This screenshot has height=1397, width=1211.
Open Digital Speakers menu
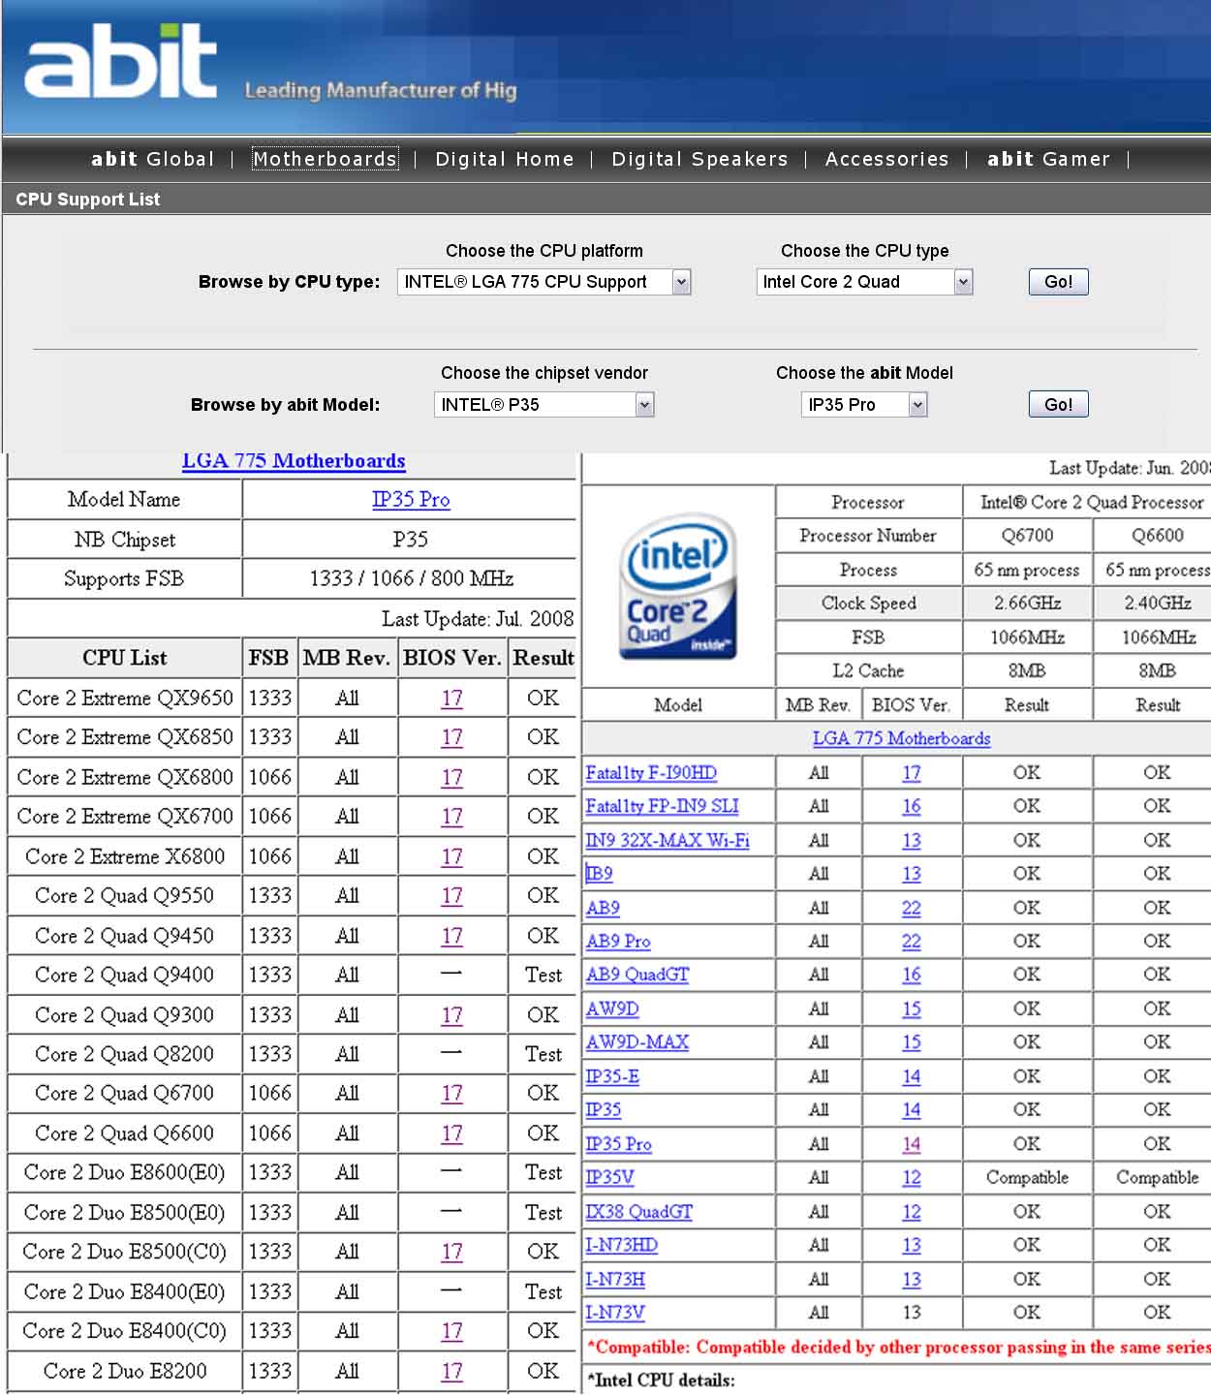699,159
